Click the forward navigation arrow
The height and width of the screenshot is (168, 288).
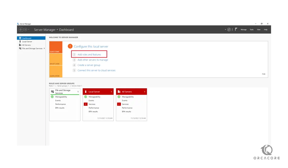point(26,29)
